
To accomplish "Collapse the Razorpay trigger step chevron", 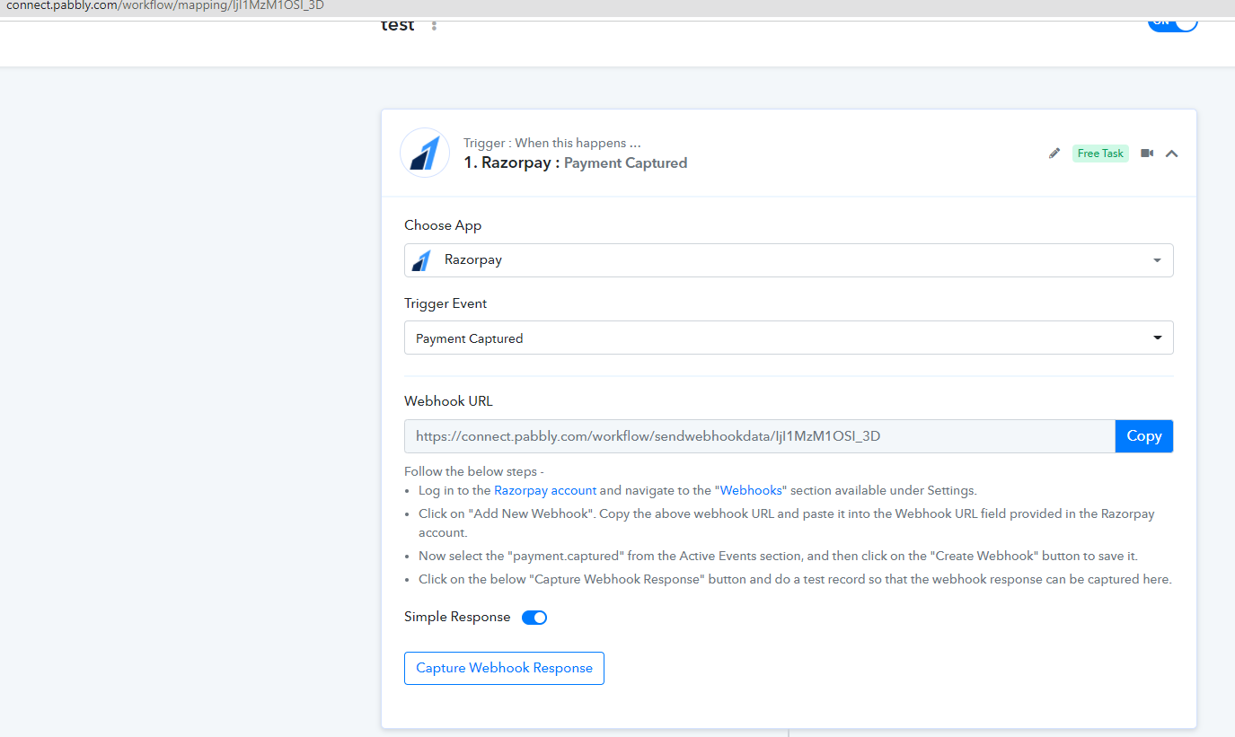I will pyautogui.click(x=1171, y=154).
